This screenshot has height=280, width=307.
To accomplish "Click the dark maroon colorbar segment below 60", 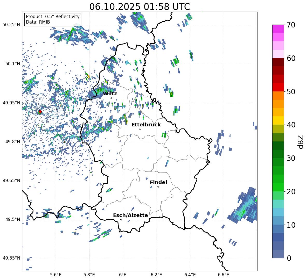I will [x=278, y=62].
